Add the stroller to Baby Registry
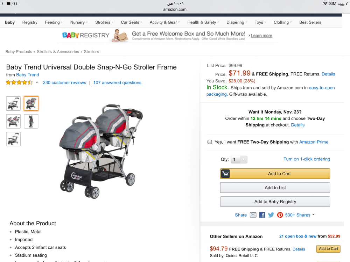 point(275,202)
